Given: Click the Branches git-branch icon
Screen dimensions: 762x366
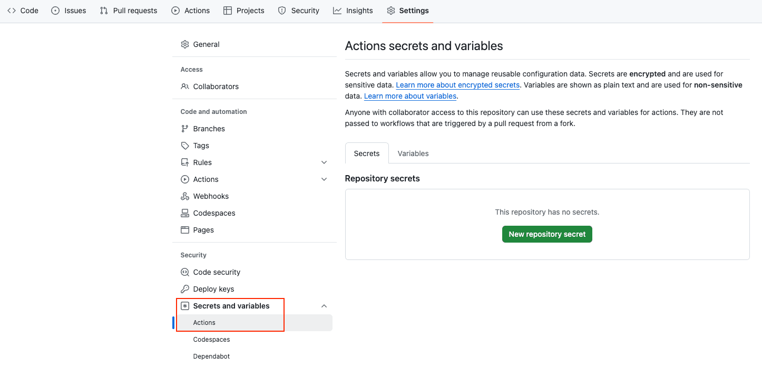Looking at the screenshot, I should pos(185,129).
